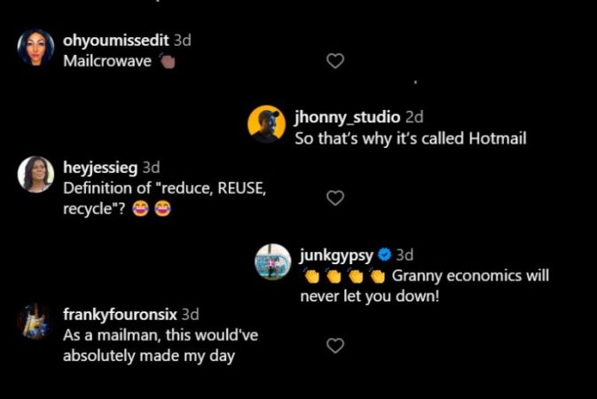Click junkgypsy's blue verified badge
The image size is (597, 399).
coord(385,254)
